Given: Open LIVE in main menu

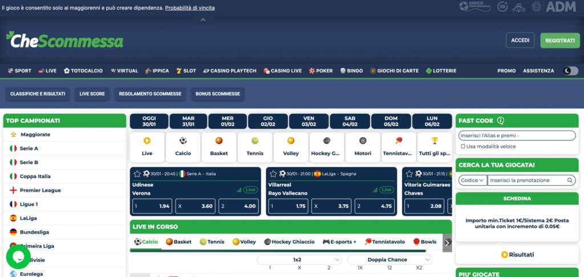Looking at the screenshot, I should (x=47, y=71).
